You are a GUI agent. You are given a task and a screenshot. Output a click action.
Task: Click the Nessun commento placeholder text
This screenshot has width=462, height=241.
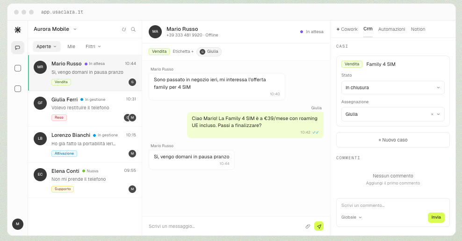click(x=393, y=176)
